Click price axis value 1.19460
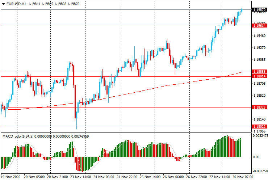This screenshot has width=268, height=181. 260,36
